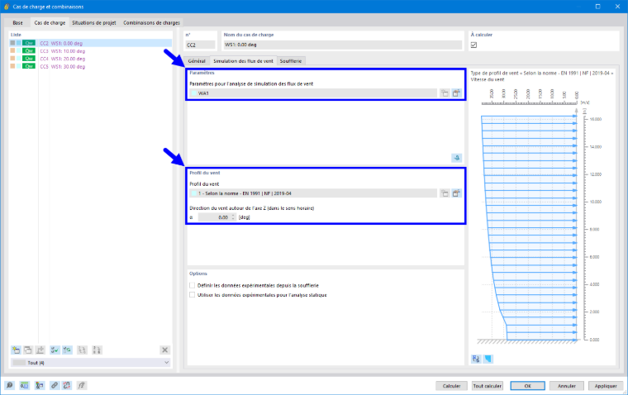The image size is (628, 395).
Task: Select 'Simulation des flux de vent' sub-tab
Action: [x=243, y=61]
